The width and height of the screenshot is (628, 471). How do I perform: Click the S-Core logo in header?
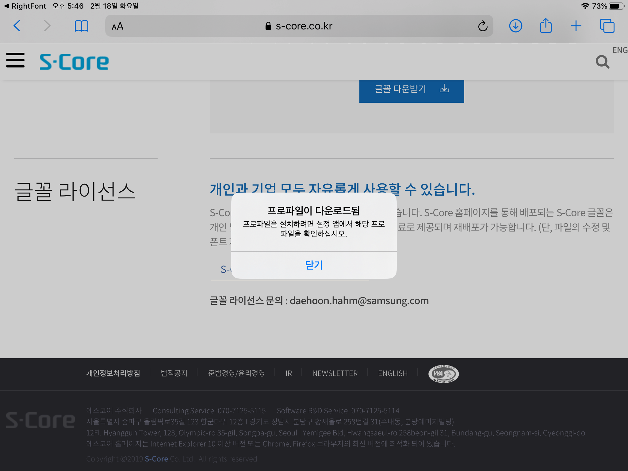point(74,62)
